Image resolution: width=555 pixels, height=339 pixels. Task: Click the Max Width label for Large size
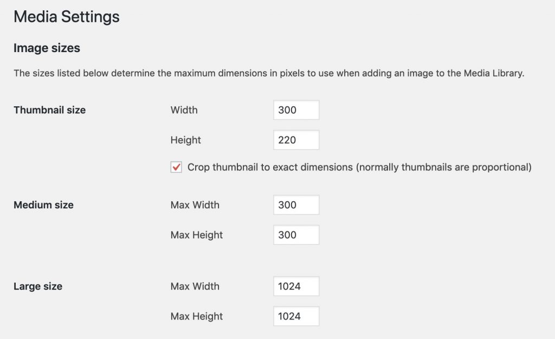[x=195, y=286]
